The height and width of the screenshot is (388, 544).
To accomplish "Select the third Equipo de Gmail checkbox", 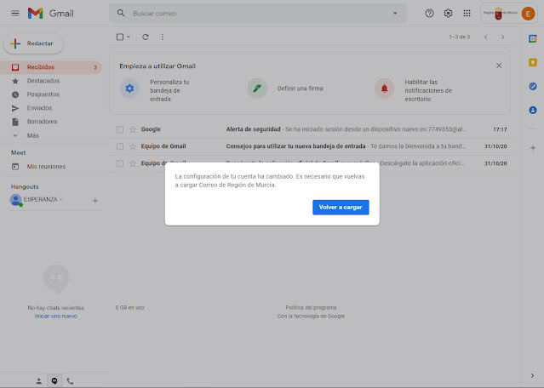I will 120,163.
